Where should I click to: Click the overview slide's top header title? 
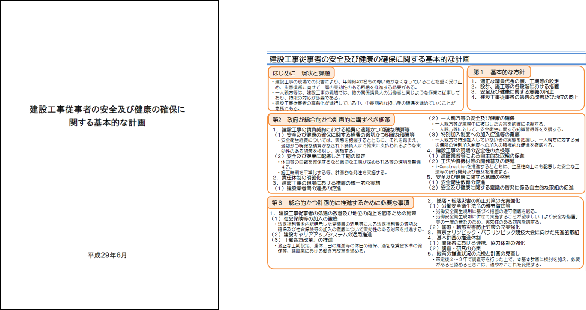pos(369,59)
